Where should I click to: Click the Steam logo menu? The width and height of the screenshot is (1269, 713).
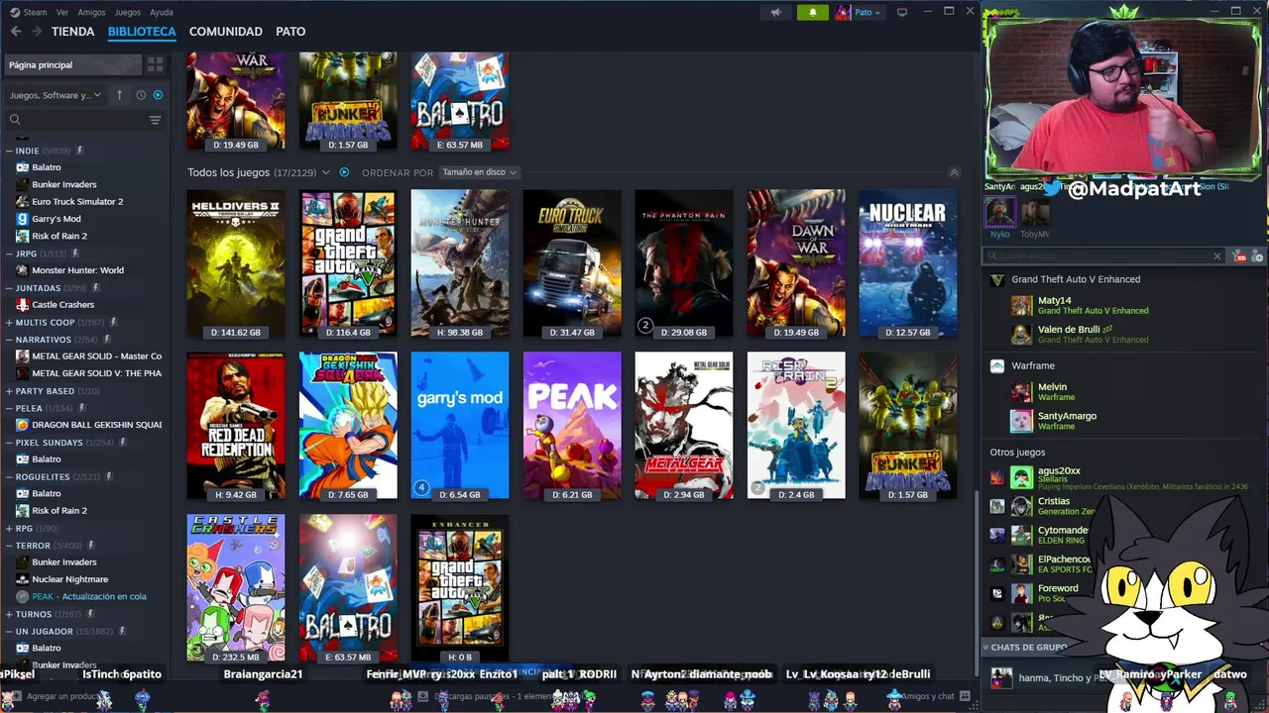28,12
